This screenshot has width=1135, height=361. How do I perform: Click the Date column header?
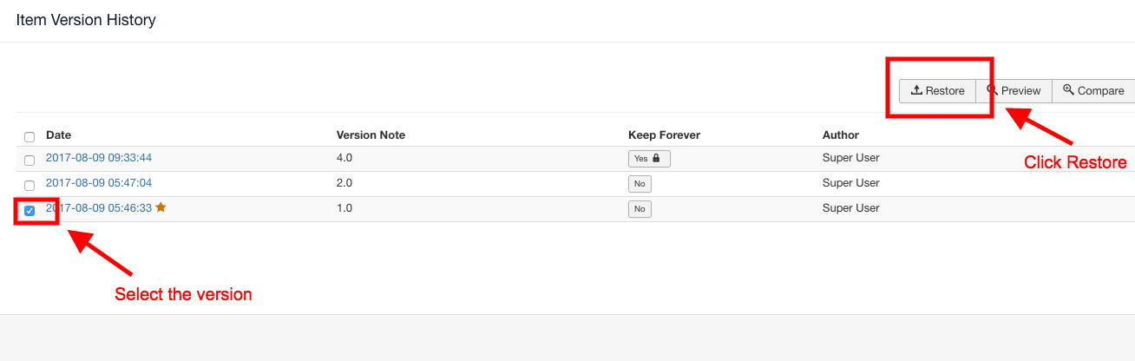[58, 135]
